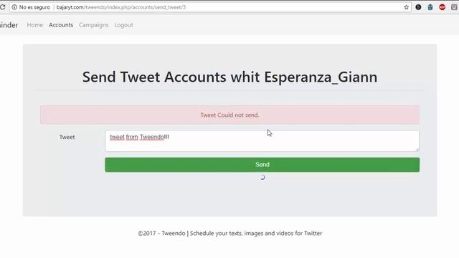Click the site information circle icon
This screenshot has height=258, width=459.
click(14, 7)
